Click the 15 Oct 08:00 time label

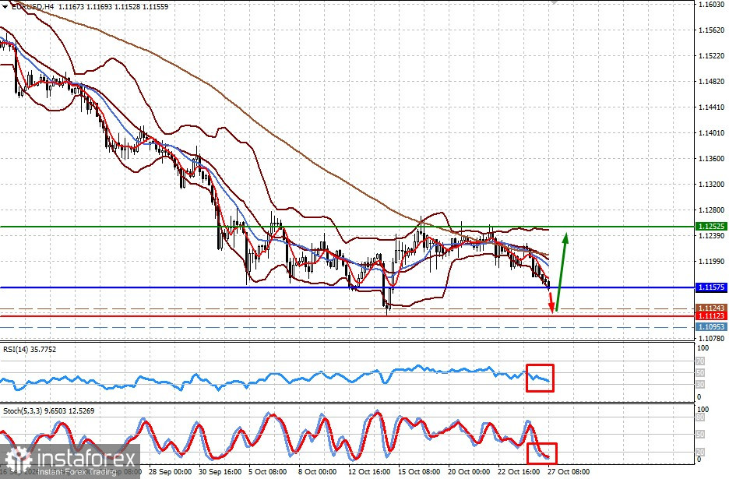(417, 471)
